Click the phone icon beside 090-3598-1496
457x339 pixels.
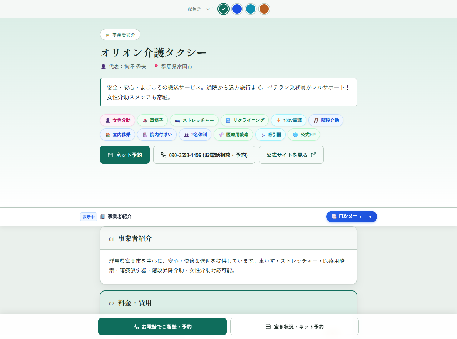click(164, 155)
